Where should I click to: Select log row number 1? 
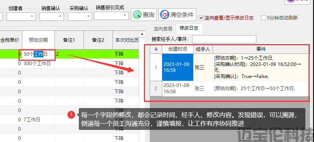point(156,67)
